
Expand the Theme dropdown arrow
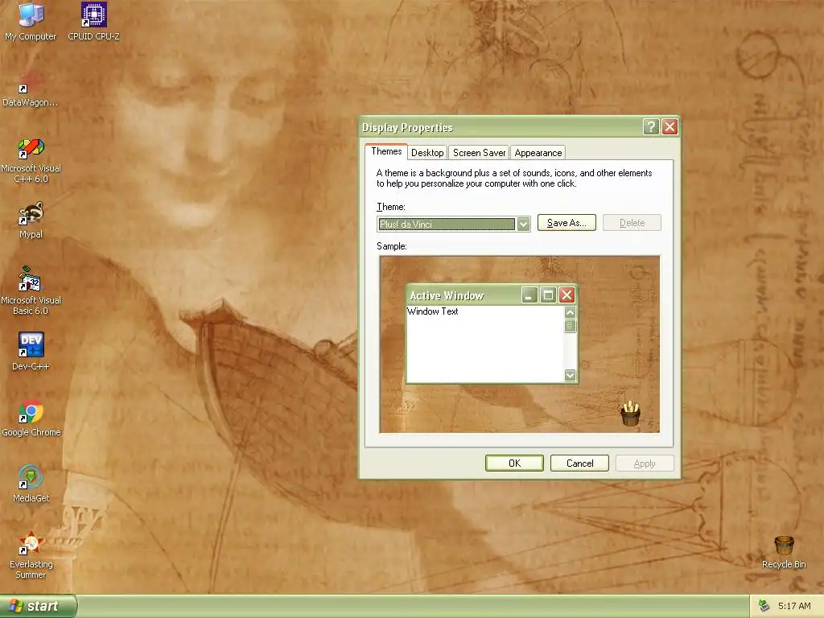523,225
